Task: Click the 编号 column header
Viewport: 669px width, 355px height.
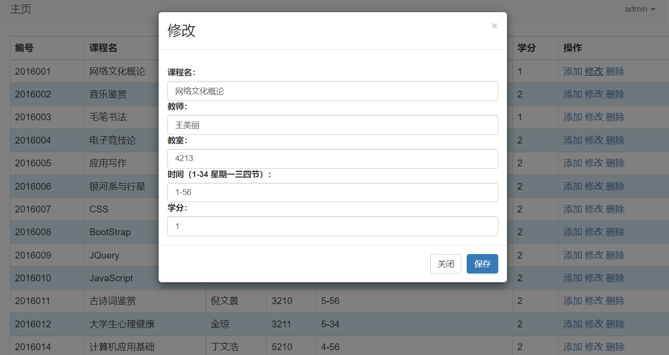Action: pos(22,48)
